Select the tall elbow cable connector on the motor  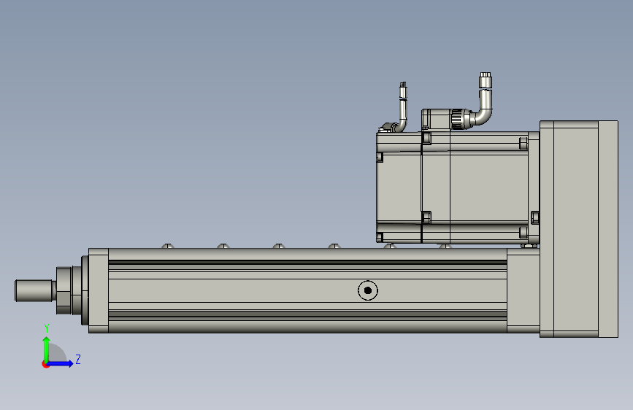pos(483,100)
